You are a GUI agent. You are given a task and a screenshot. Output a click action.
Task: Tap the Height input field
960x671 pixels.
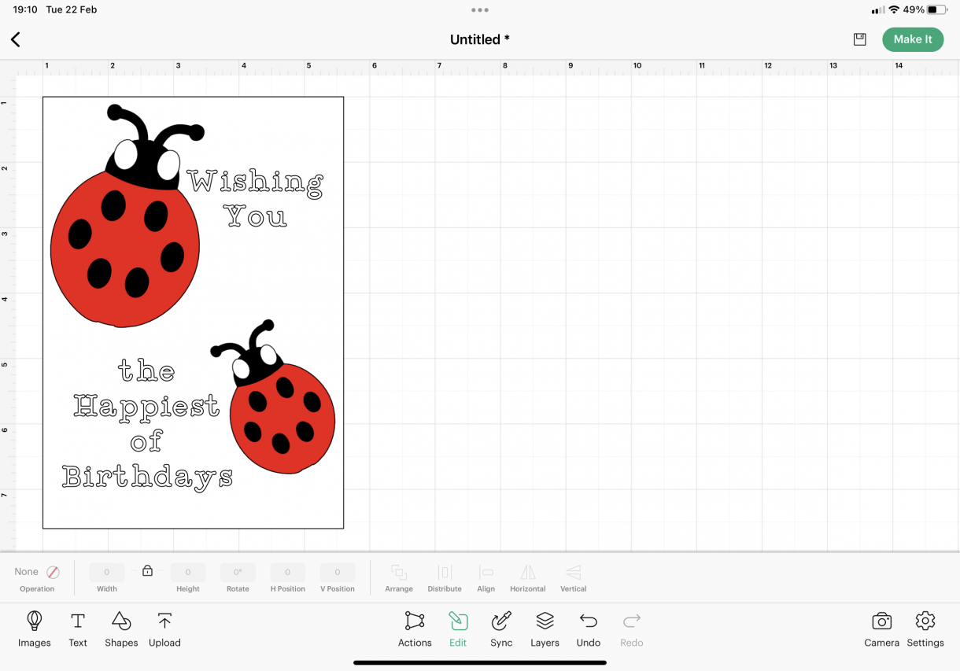coord(188,572)
